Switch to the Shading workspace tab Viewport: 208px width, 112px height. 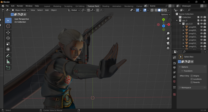pyautogui.click(x=106, y=6)
